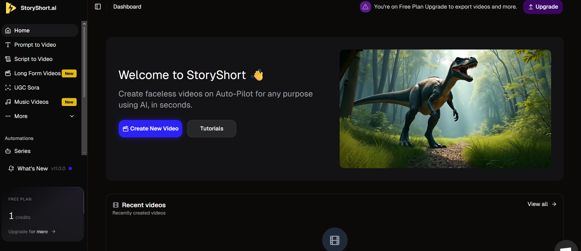Open the chat widget bubble
The width and height of the screenshot is (581, 251).
[566, 246]
